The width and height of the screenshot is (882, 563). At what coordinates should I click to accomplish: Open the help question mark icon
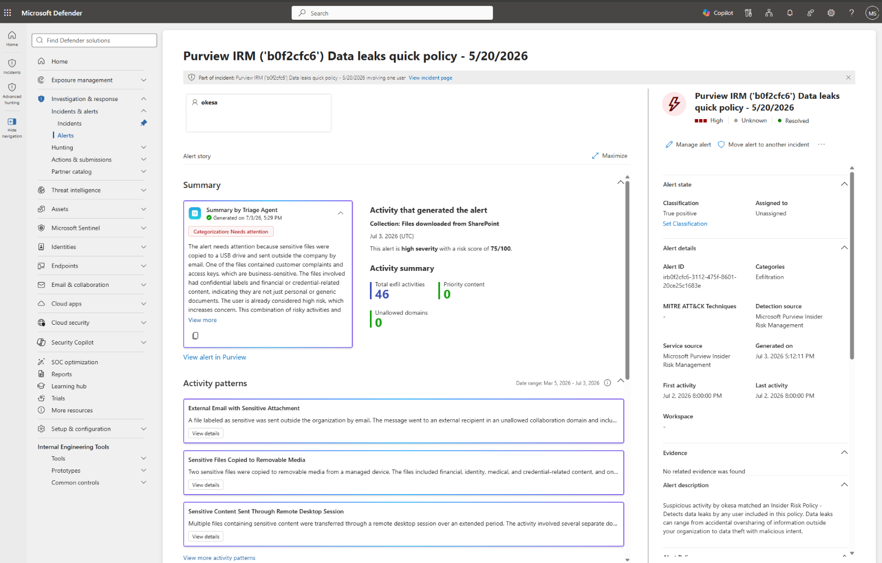click(x=852, y=13)
